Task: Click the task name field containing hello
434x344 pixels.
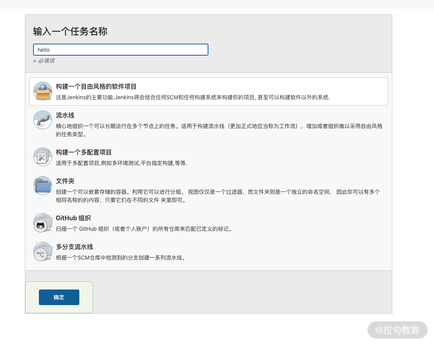Action: click(121, 50)
